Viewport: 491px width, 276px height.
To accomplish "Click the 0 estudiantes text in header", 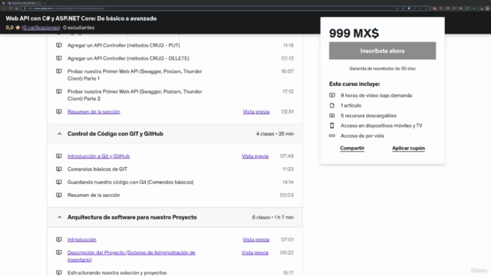I will (78, 28).
